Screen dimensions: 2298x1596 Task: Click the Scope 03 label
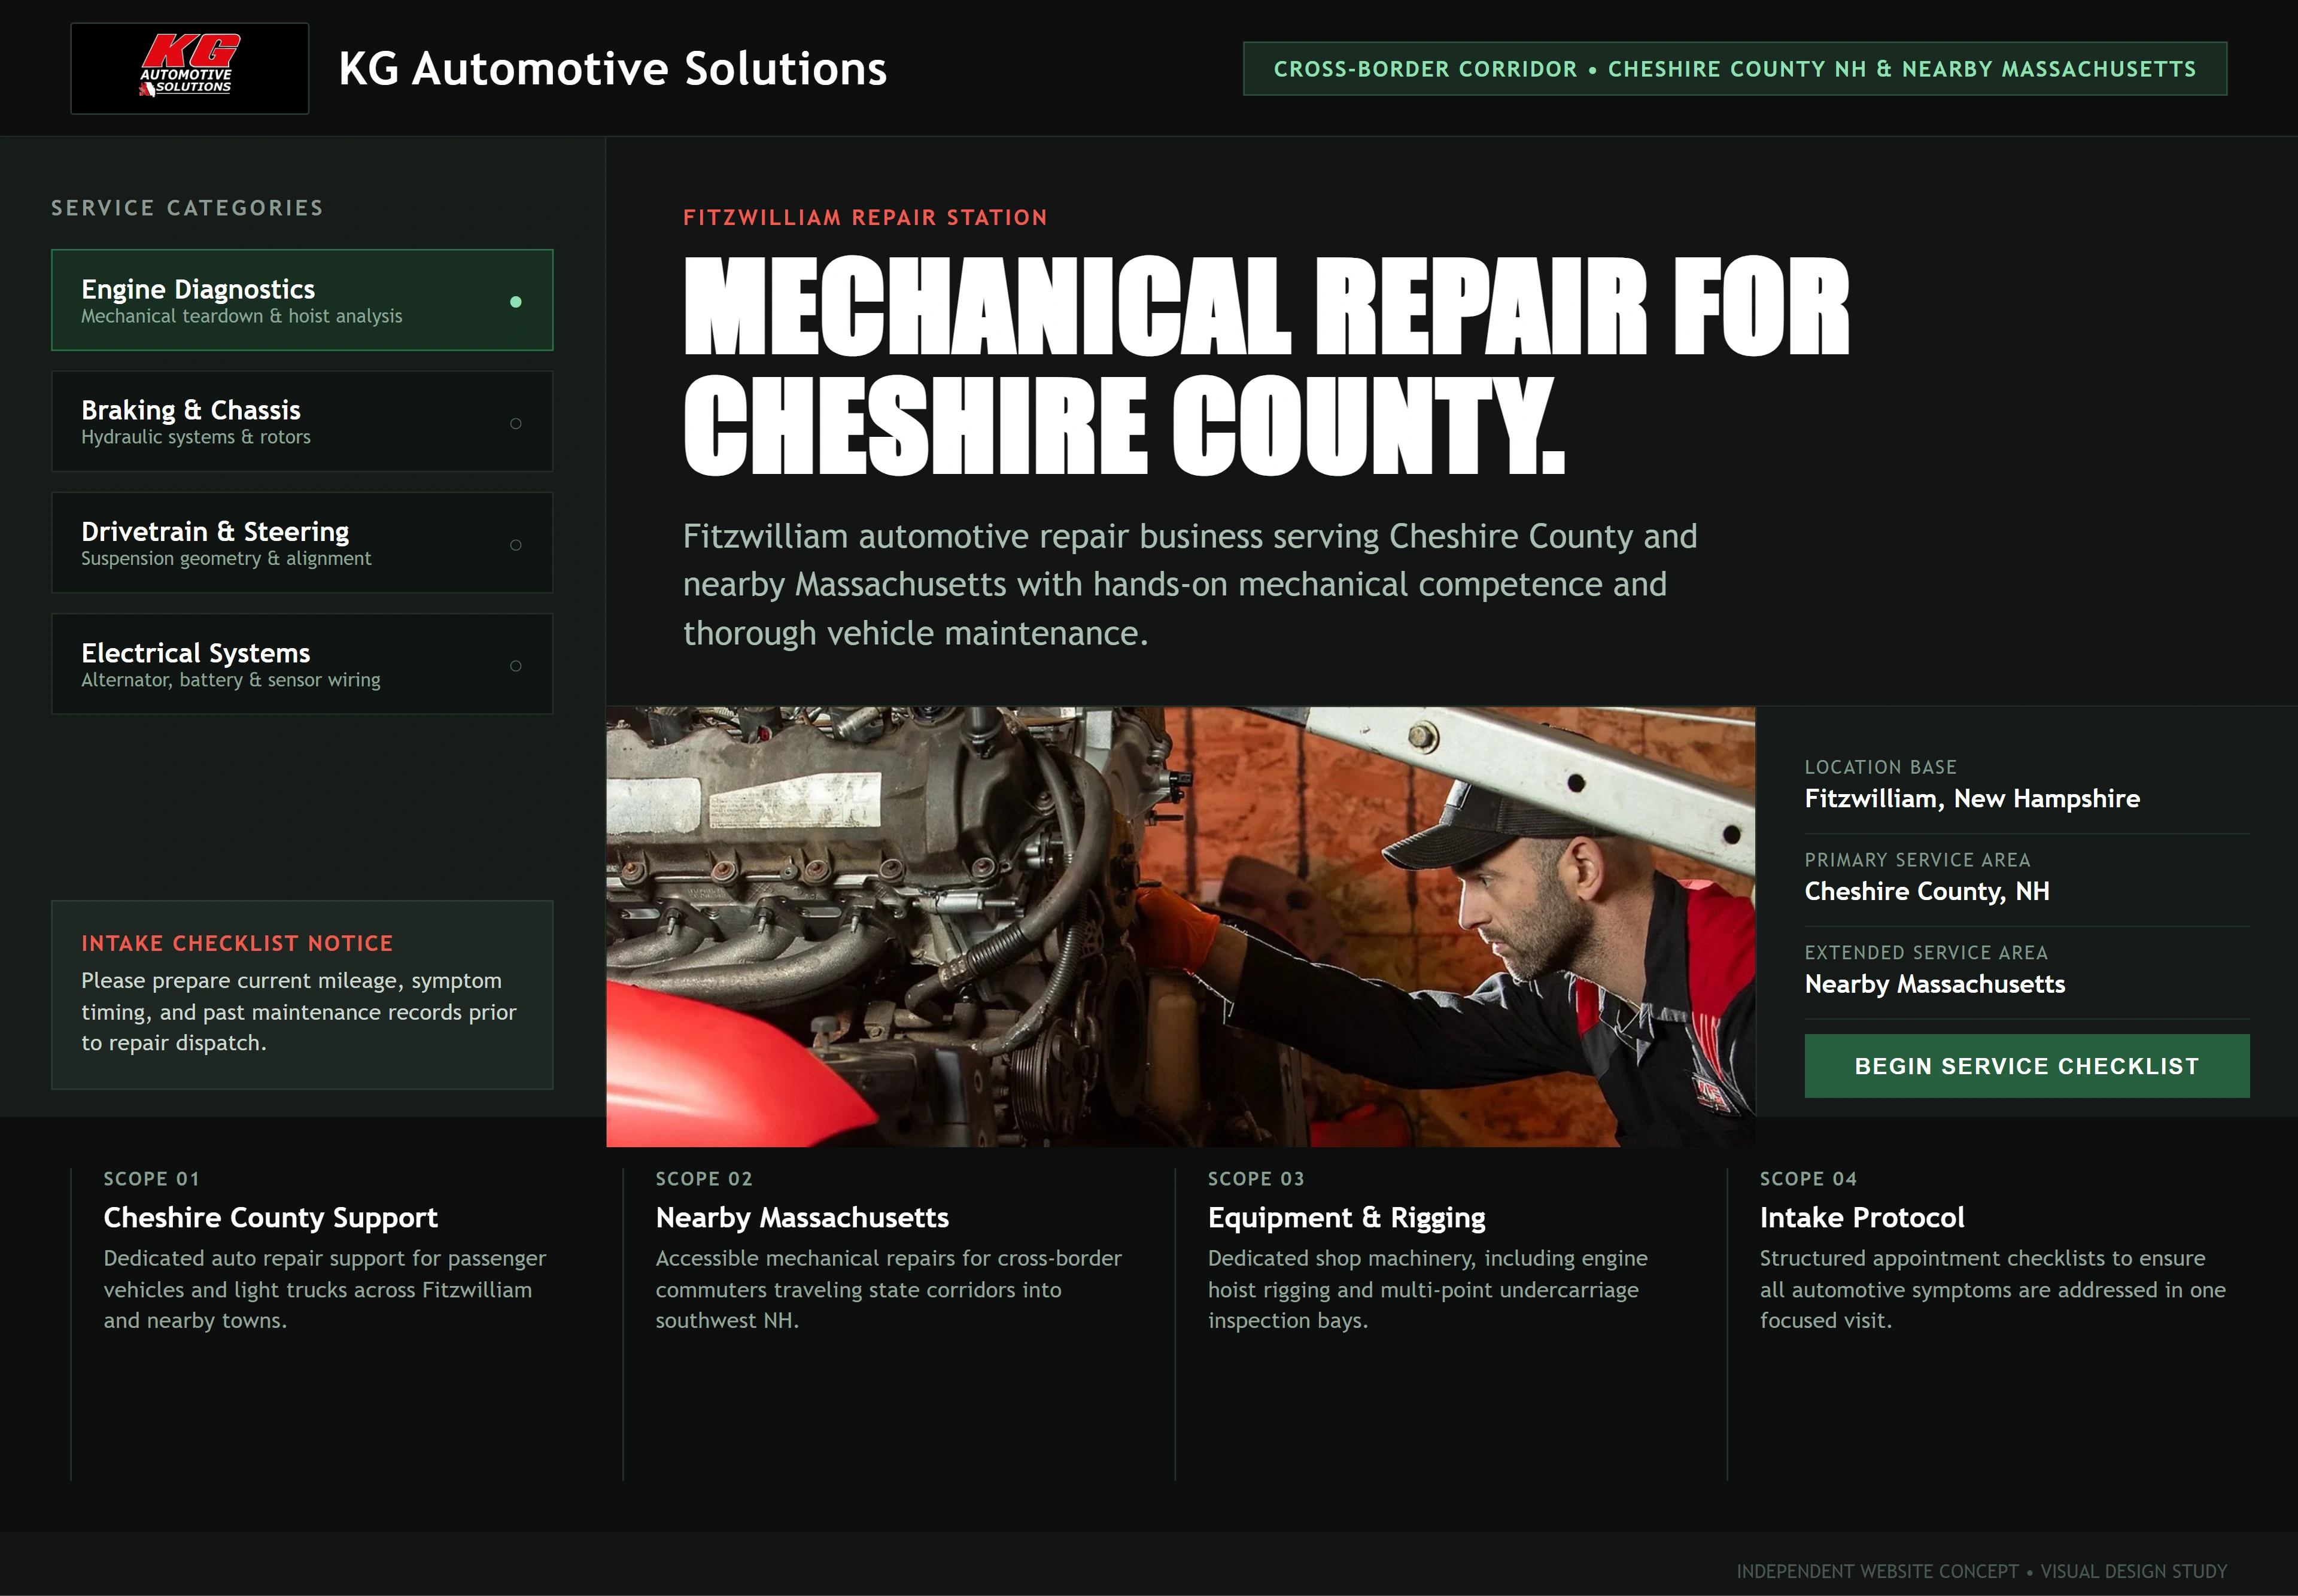click(x=1256, y=1179)
